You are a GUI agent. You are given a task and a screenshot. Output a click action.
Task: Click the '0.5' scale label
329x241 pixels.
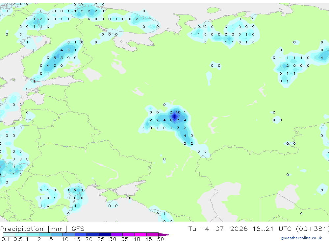pyautogui.click(x=18, y=239)
